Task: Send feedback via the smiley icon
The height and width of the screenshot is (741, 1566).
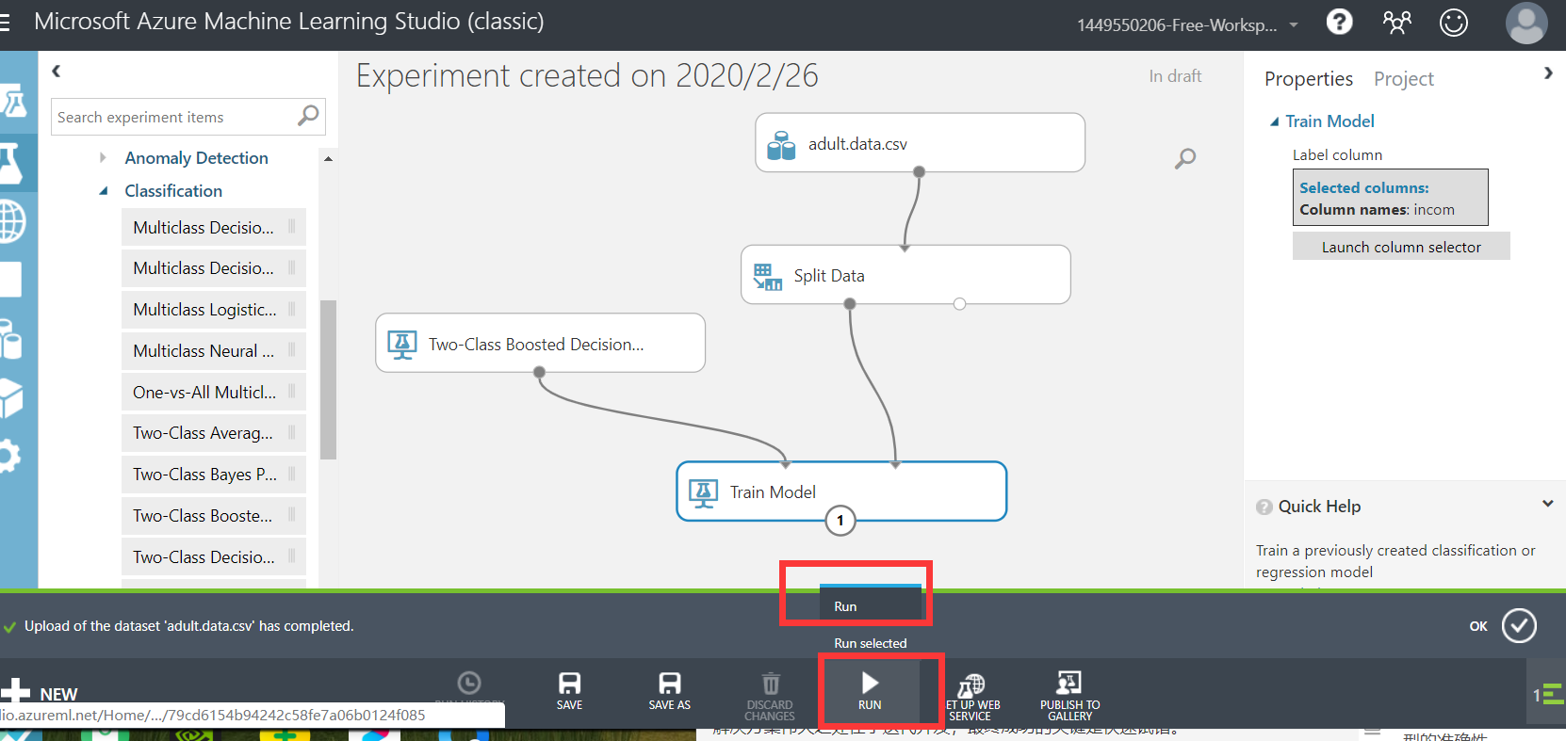Action: pyautogui.click(x=1454, y=22)
